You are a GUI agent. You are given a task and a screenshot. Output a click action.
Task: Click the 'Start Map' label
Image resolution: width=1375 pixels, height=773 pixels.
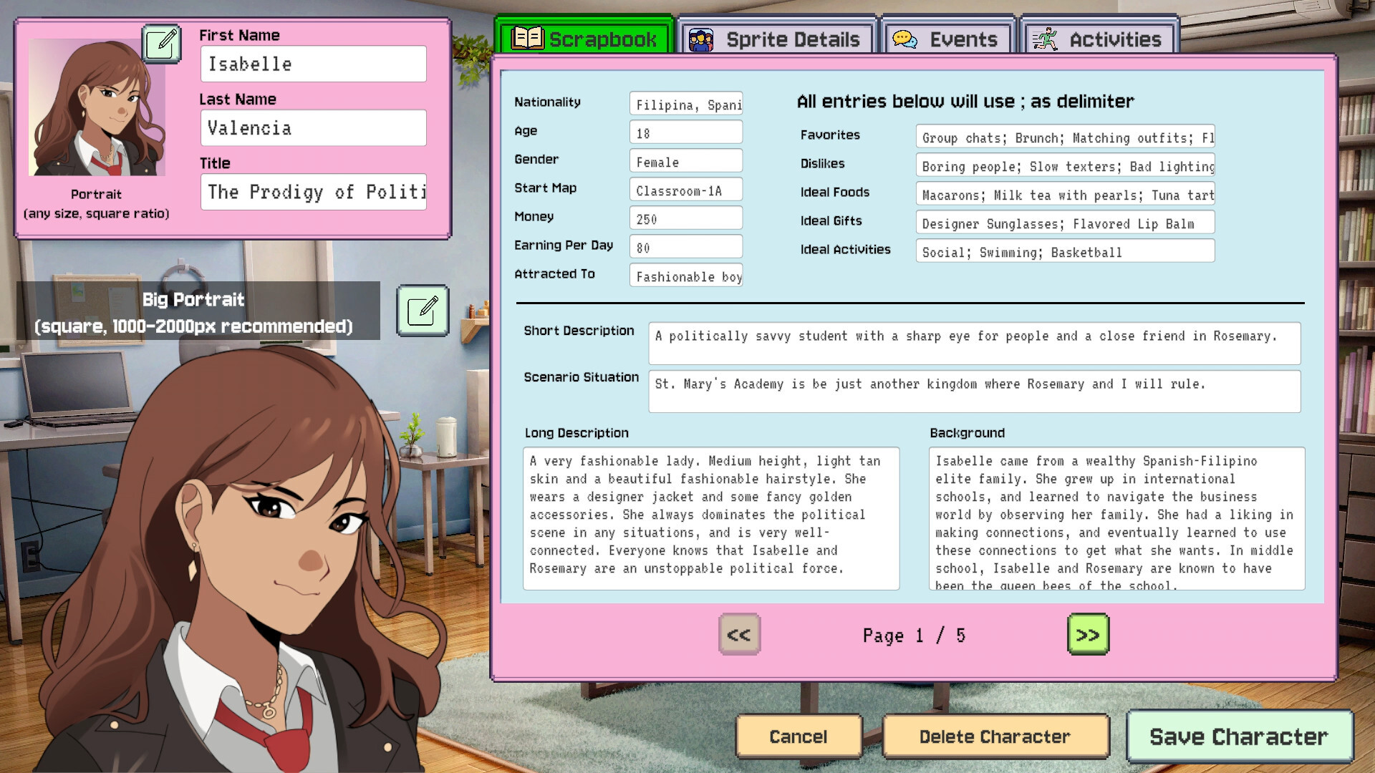(x=545, y=188)
